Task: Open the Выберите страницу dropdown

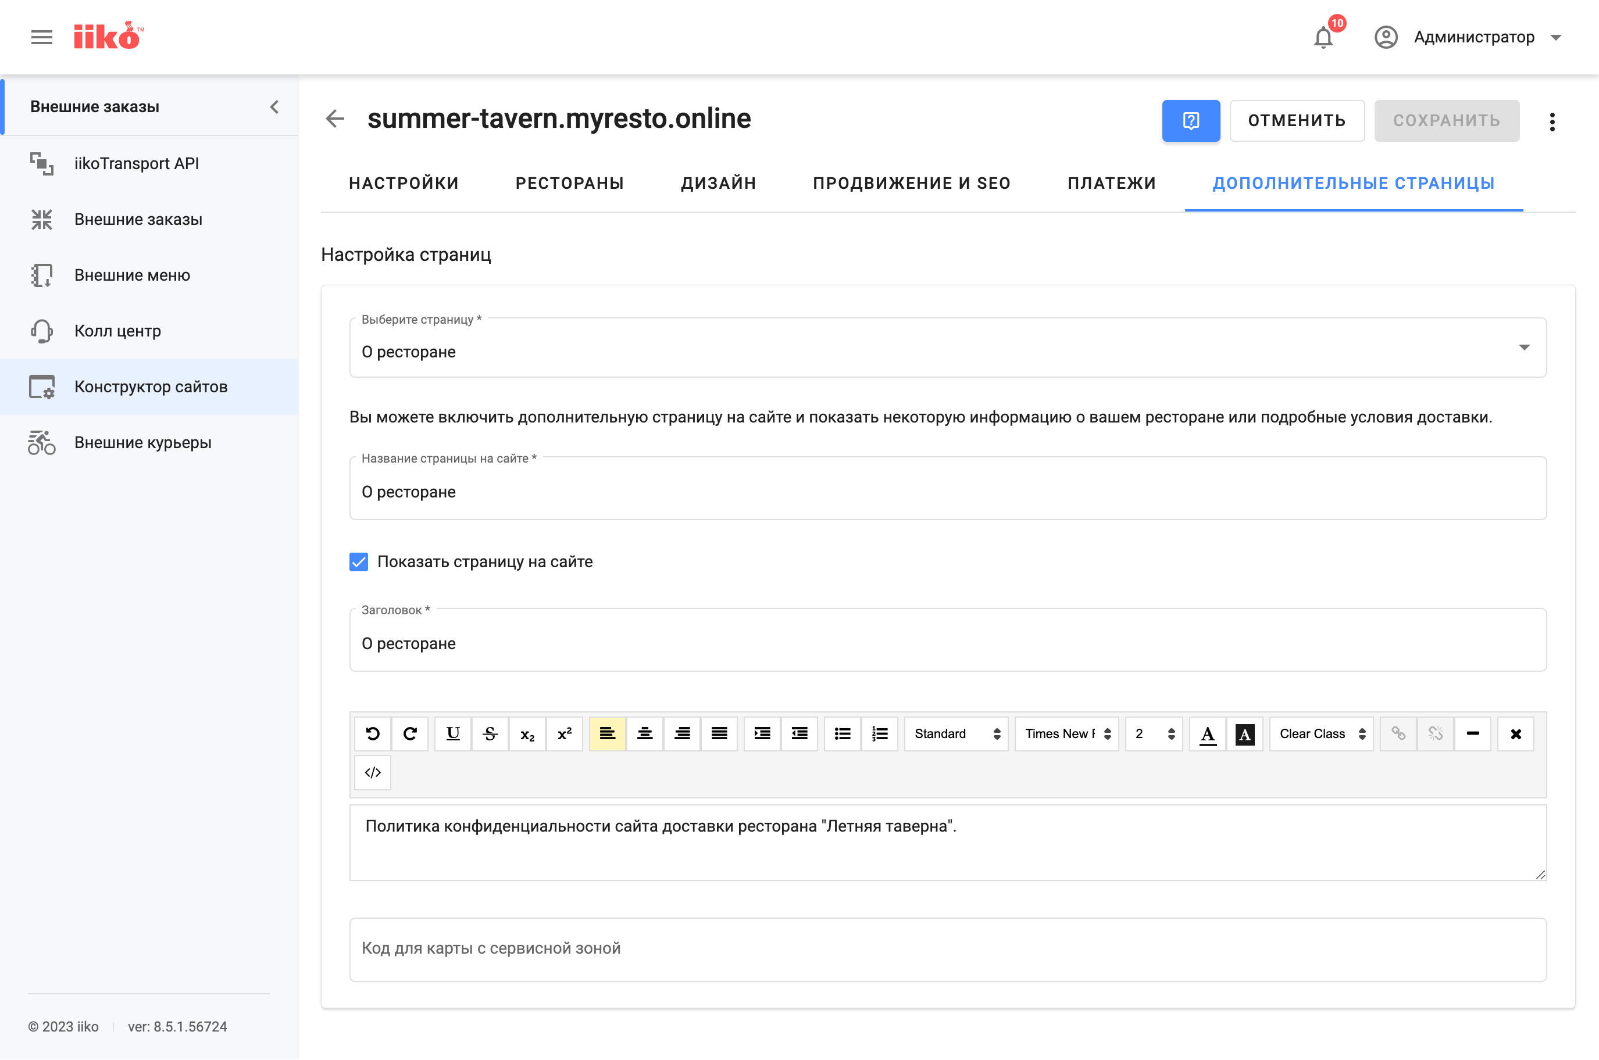Action: [948, 348]
